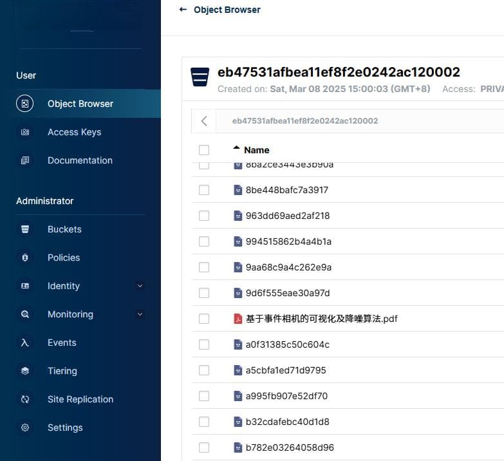Click file icon of 9d6f555eae30a97d
The width and height of the screenshot is (504, 461).
tap(238, 293)
